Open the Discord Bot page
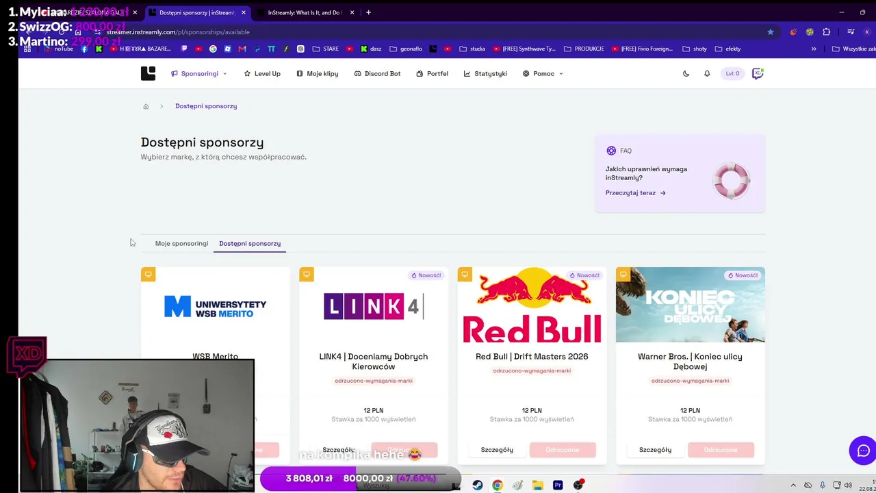This screenshot has height=493, width=876. 377,73
